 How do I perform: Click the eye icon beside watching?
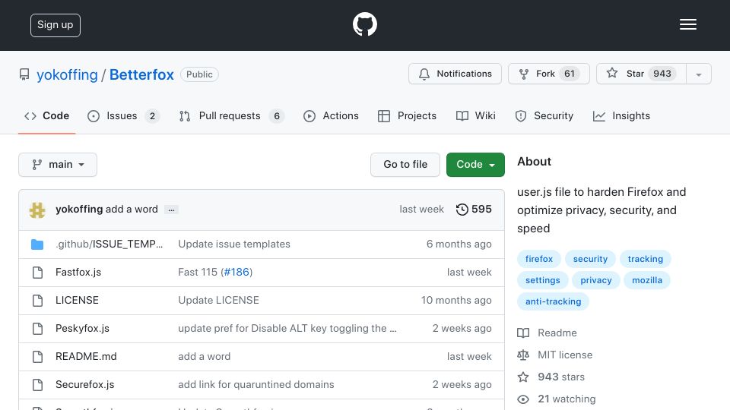click(x=523, y=399)
